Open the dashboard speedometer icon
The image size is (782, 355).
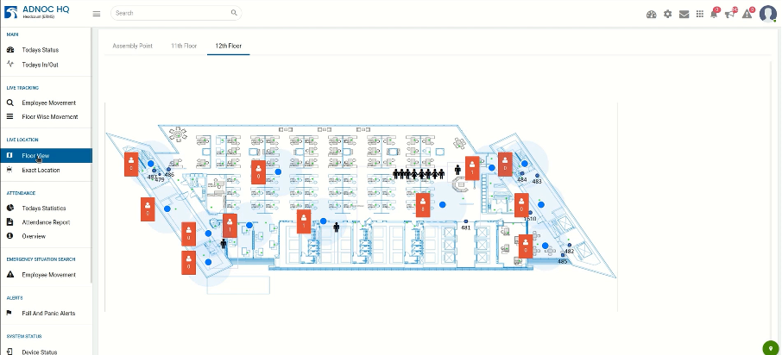[x=652, y=15]
